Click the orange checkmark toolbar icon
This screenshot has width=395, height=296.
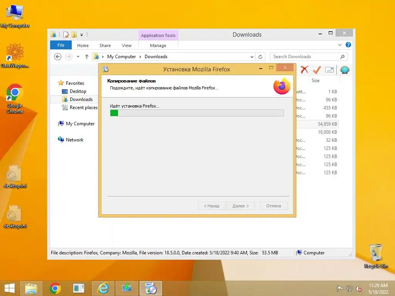317,70
